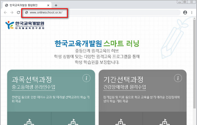Click 기간선택과정 description about 장기입원 및 치료

pyautogui.click(x=141, y=99)
